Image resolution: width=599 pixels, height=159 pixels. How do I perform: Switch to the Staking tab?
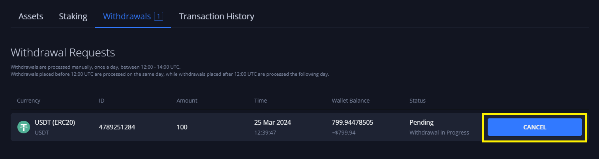coord(73,17)
